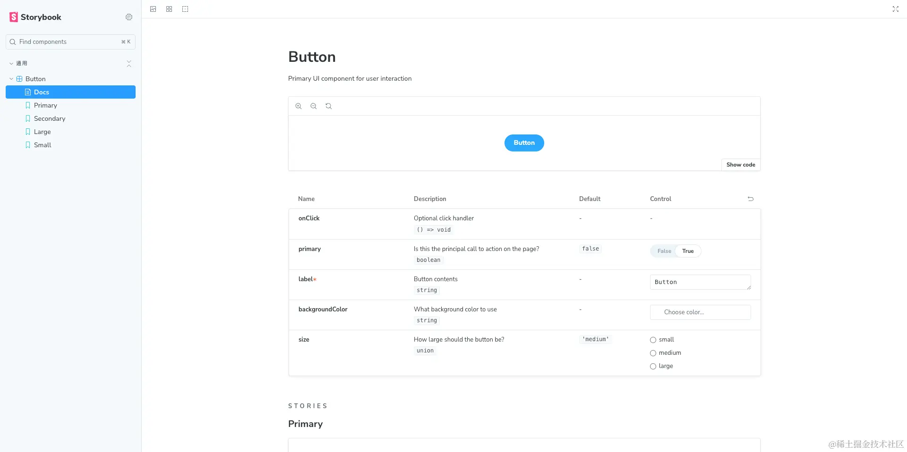The height and width of the screenshot is (452, 907).
Task: Click the blue Button in preview
Action: [x=524, y=143]
